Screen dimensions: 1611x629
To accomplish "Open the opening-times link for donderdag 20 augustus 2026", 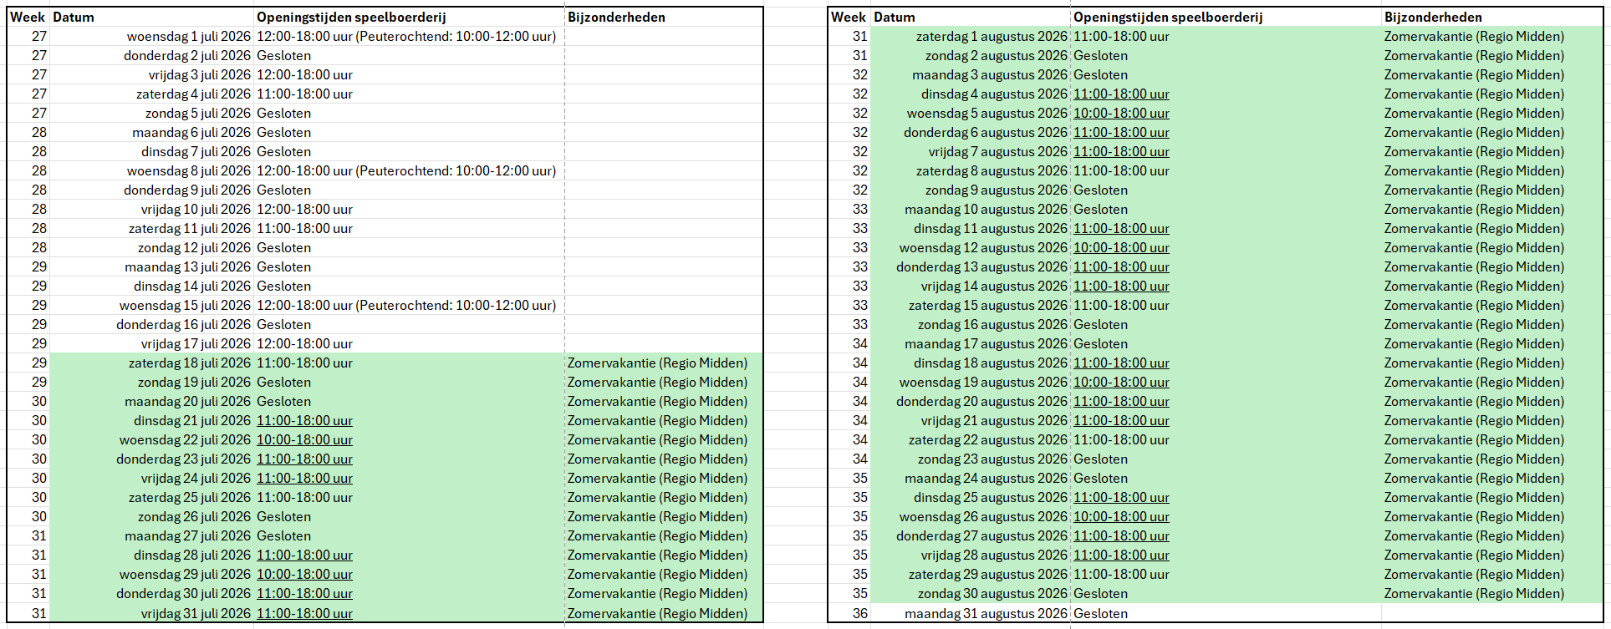I will (x=1121, y=402).
